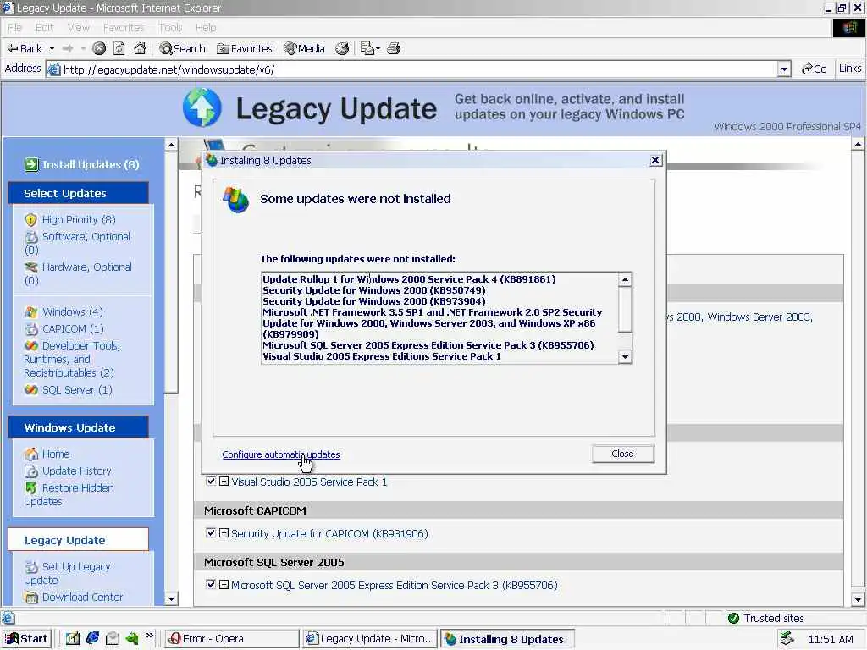
Task: Click Install Updates (8) link
Action: point(91,165)
